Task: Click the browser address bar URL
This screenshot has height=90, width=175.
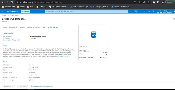Action: pos(41,2)
